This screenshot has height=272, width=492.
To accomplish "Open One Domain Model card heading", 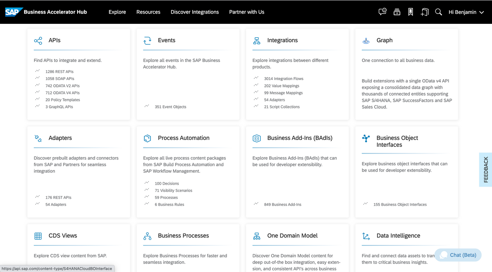I will (292, 235).
